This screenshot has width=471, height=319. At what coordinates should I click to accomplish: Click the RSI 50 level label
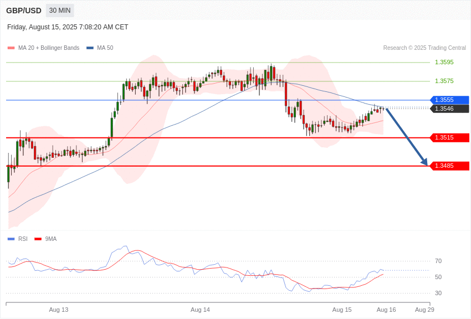pos(438,277)
